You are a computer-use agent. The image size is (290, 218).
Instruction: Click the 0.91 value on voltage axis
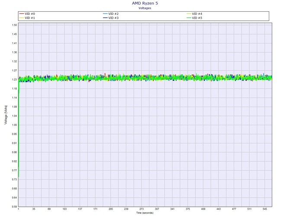click(x=14, y=143)
